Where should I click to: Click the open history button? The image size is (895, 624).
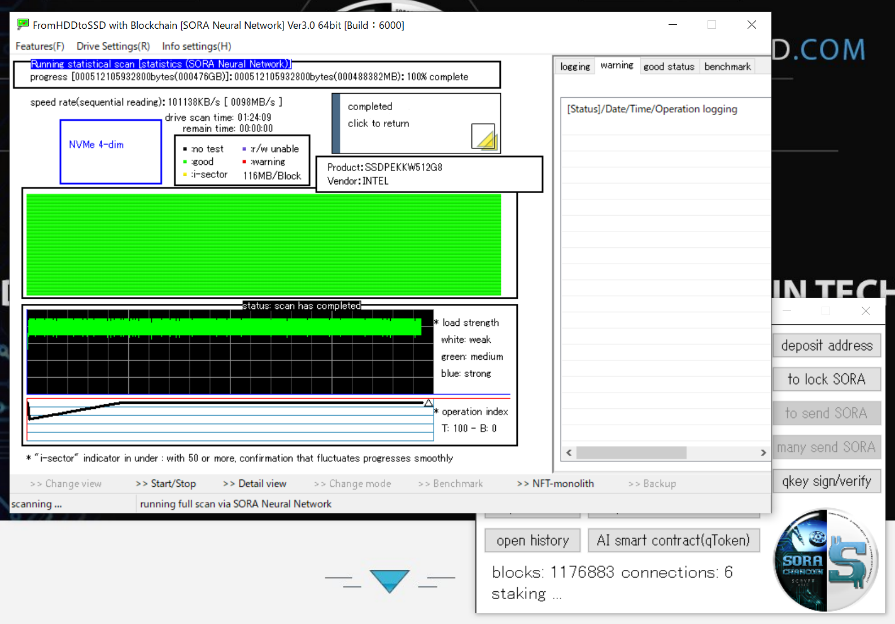(532, 540)
